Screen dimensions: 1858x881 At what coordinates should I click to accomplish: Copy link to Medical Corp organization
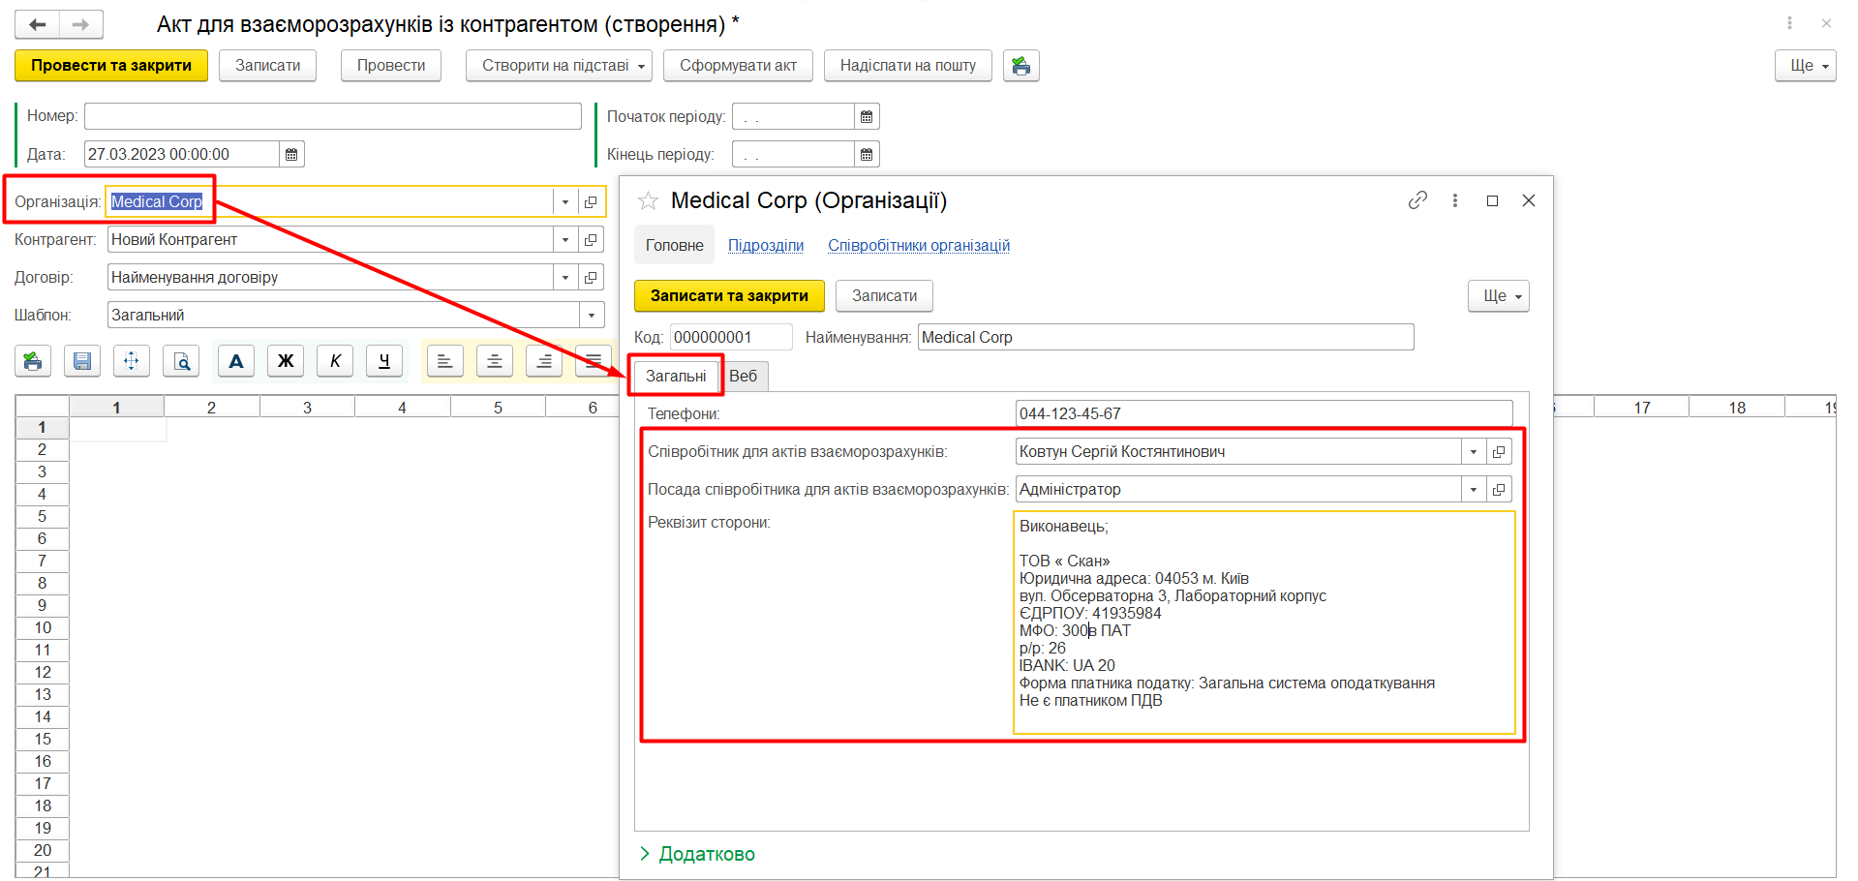click(1417, 200)
